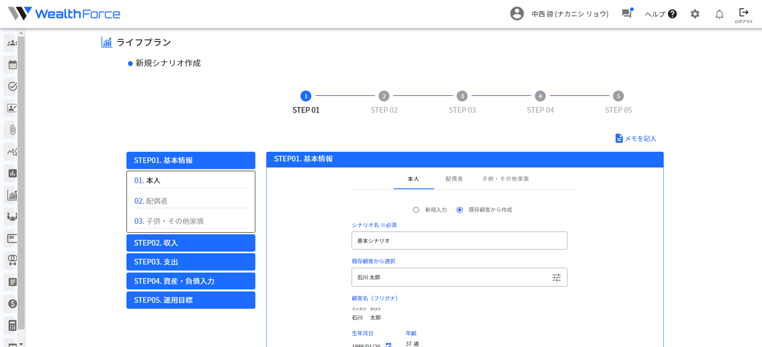Open the bar chart report sidebar icon
Screen dimensions: 762x347
tap(12, 173)
